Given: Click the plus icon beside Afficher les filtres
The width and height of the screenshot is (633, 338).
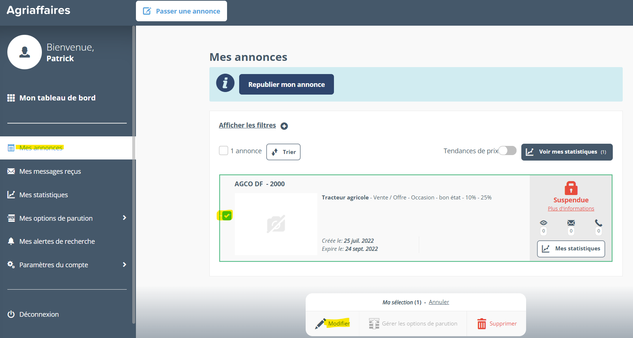Looking at the screenshot, I should tap(284, 126).
